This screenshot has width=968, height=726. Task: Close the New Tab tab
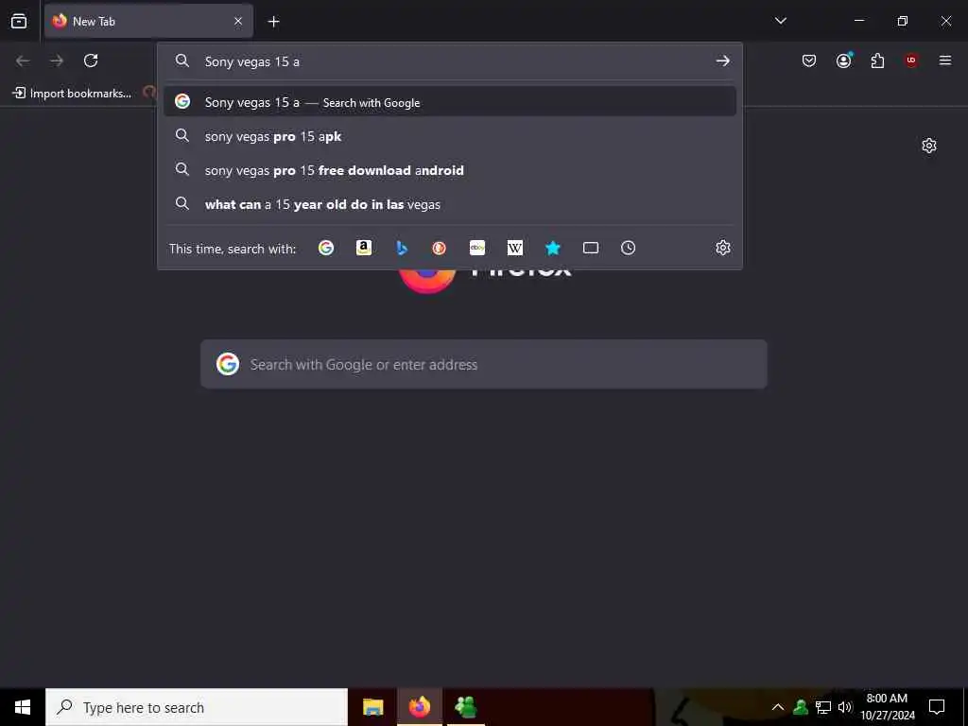[x=238, y=21]
